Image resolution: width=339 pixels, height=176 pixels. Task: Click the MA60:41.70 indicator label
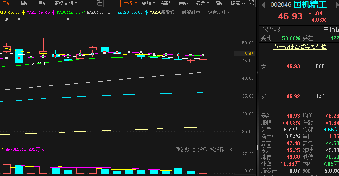pyautogui.click(x=98, y=13)
